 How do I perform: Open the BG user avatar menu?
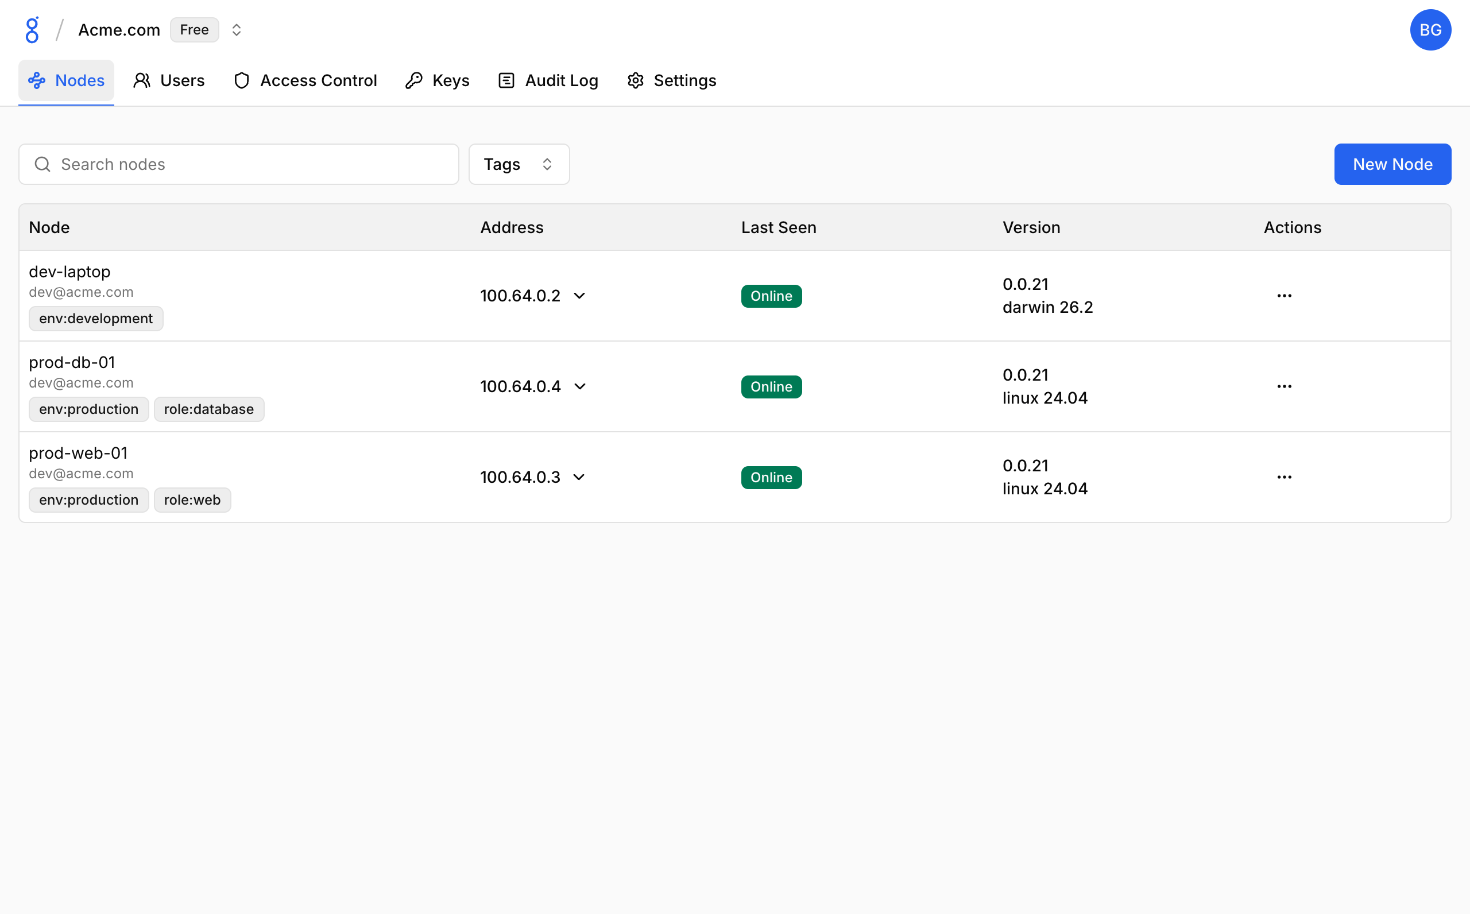point(1430,30)
